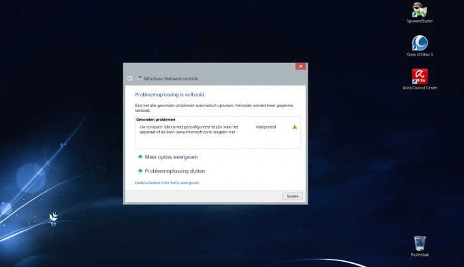464x267 pixels.
Task: Click the Windows Netwerkcontrole title text
Action: (171, 79)
